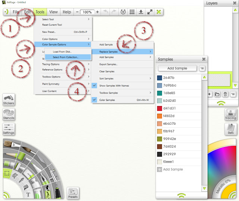Click the fullscreen expand arrows icon
Viewport: 239px width, 201px height.
click(x=150, y=12)
